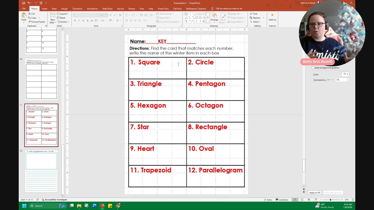Expand the Select dropdown in Editing

[x=255, y=22]
